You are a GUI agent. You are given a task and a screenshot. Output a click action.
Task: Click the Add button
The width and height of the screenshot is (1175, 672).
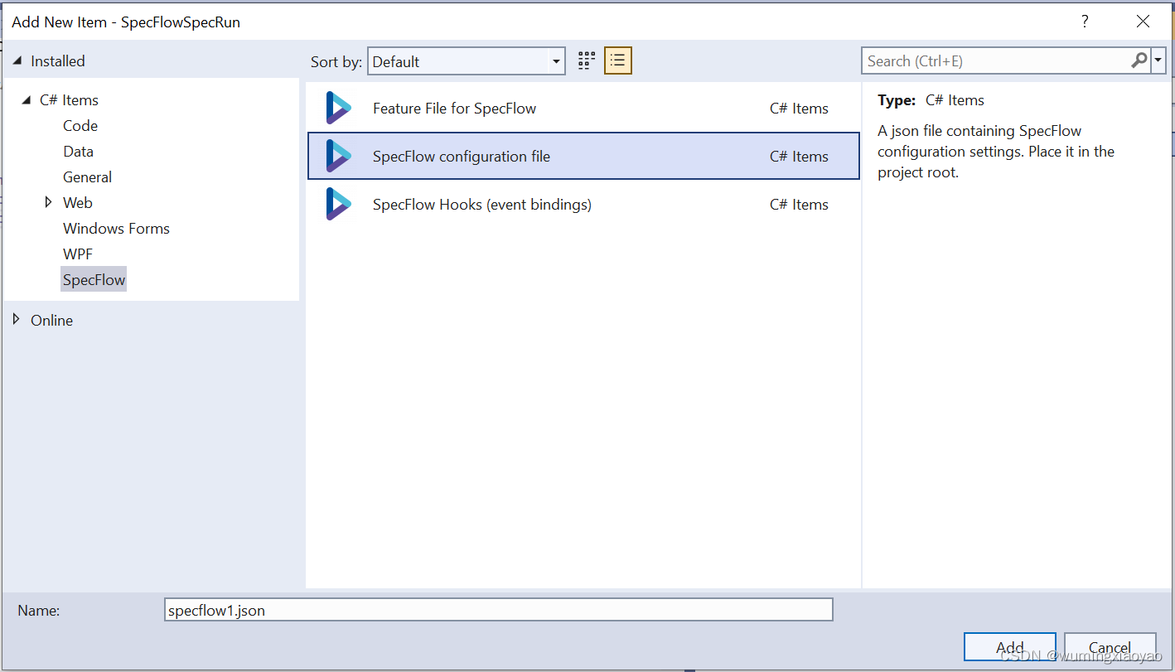[x=1010, y=647]
